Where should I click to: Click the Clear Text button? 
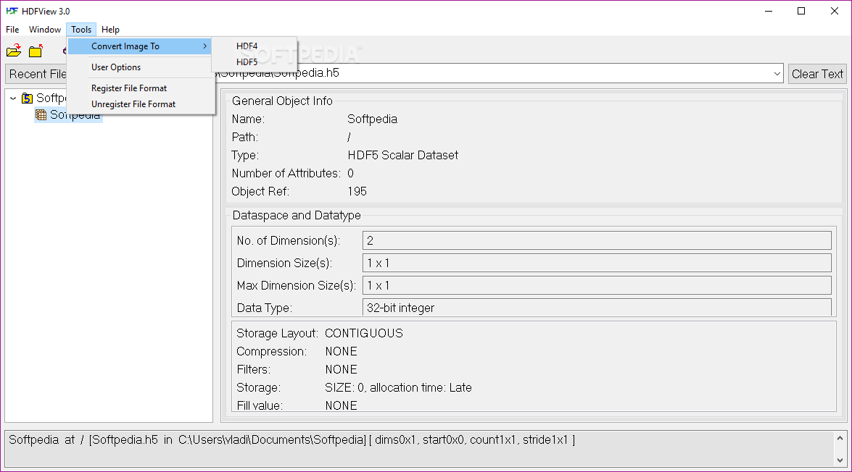[817, 74]
